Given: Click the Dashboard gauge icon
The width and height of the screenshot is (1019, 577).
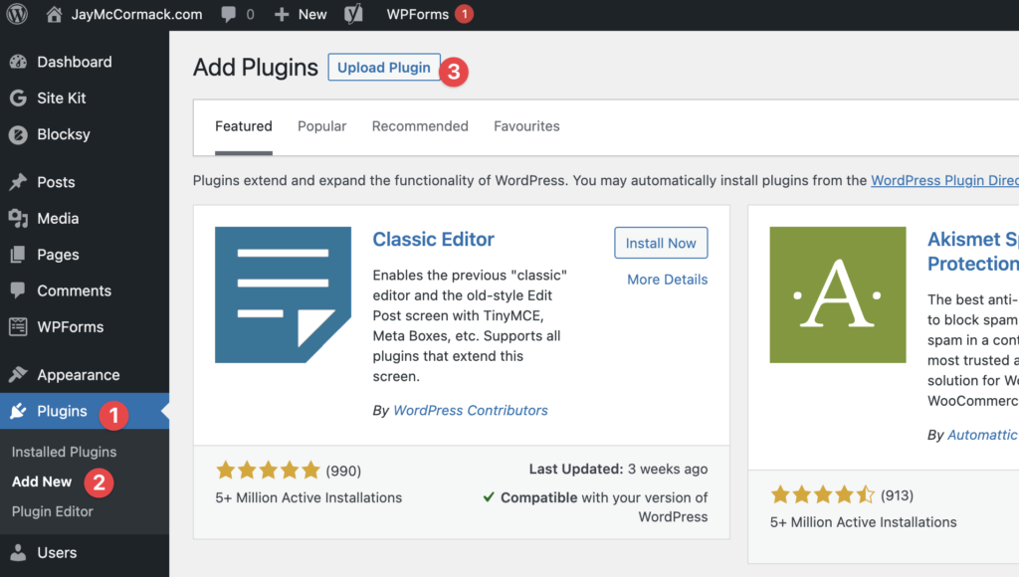Looking at the screenshot, I should click(x=18, y=62).
